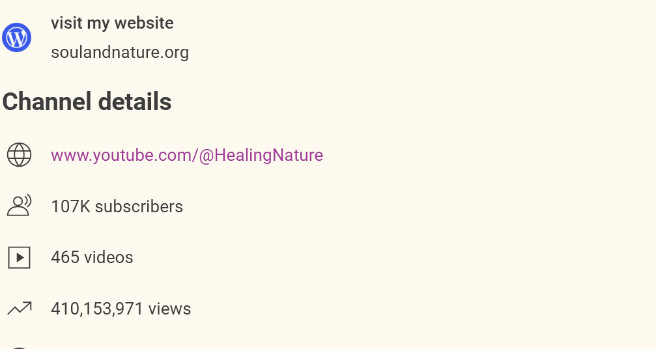Select the '465 videos' text
This screenshot has width=656, height=349.
click(92, 257)
